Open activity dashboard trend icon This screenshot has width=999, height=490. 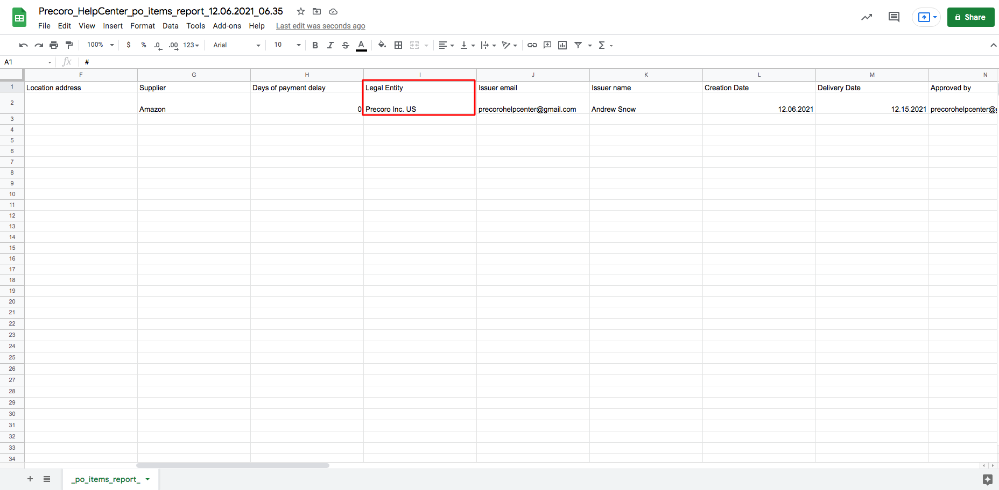tap(867, 17)
